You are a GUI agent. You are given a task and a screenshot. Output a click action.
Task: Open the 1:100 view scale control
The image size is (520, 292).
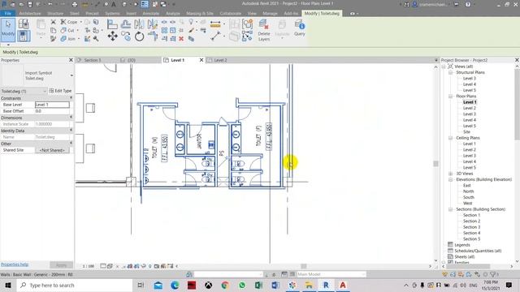tap(89, 266)
